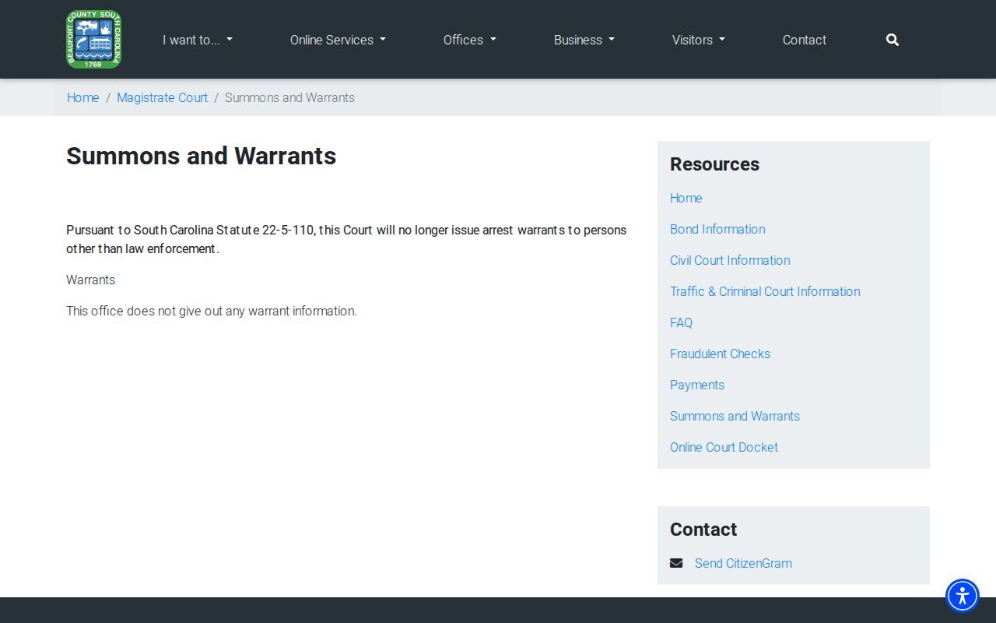Click the Send CitizenGram link
This screenshot has width=996, height=623.
point(743,563)
